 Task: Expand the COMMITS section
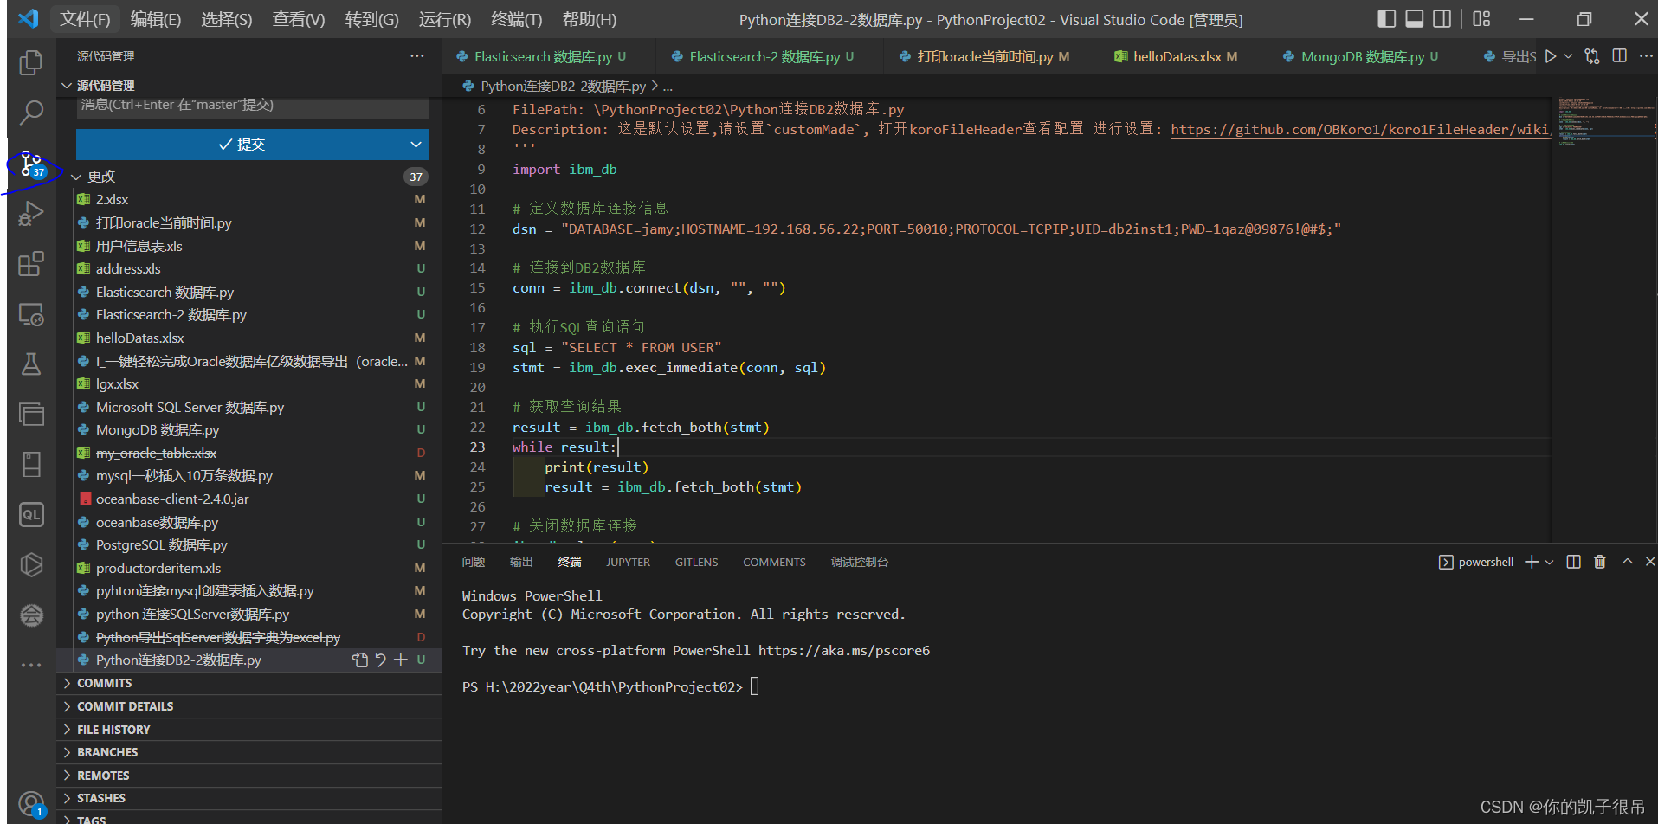[x=106, y=683]
